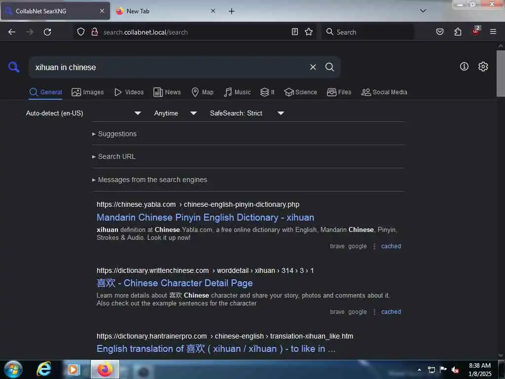
Task: Switch to Map category
Action: [203, 92]
